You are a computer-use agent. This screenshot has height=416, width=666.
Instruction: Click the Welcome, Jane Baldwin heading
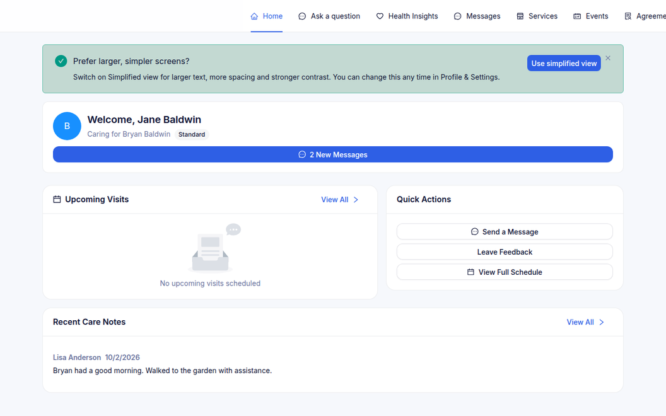point(144,120)
